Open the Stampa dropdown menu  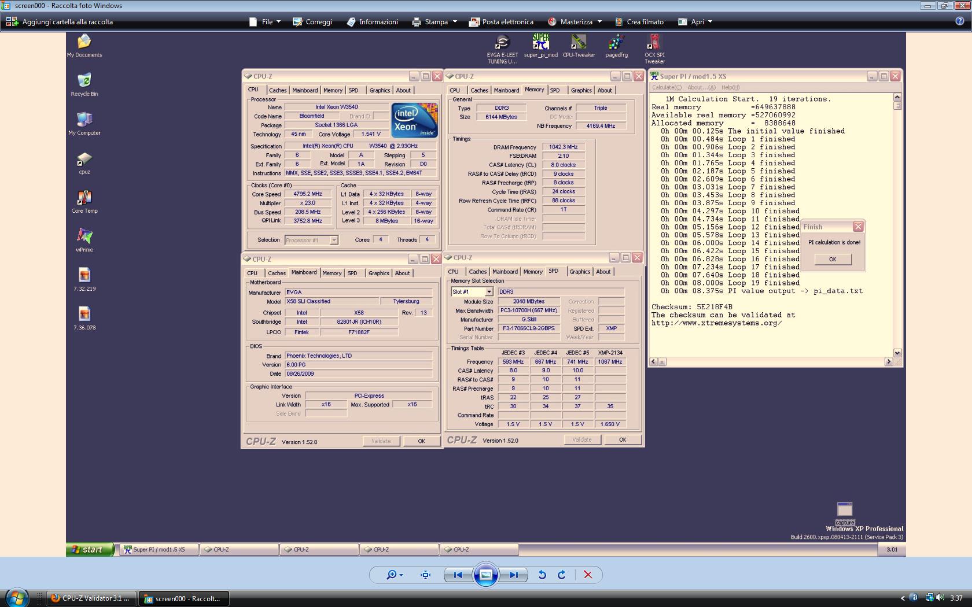coord(435,22)
